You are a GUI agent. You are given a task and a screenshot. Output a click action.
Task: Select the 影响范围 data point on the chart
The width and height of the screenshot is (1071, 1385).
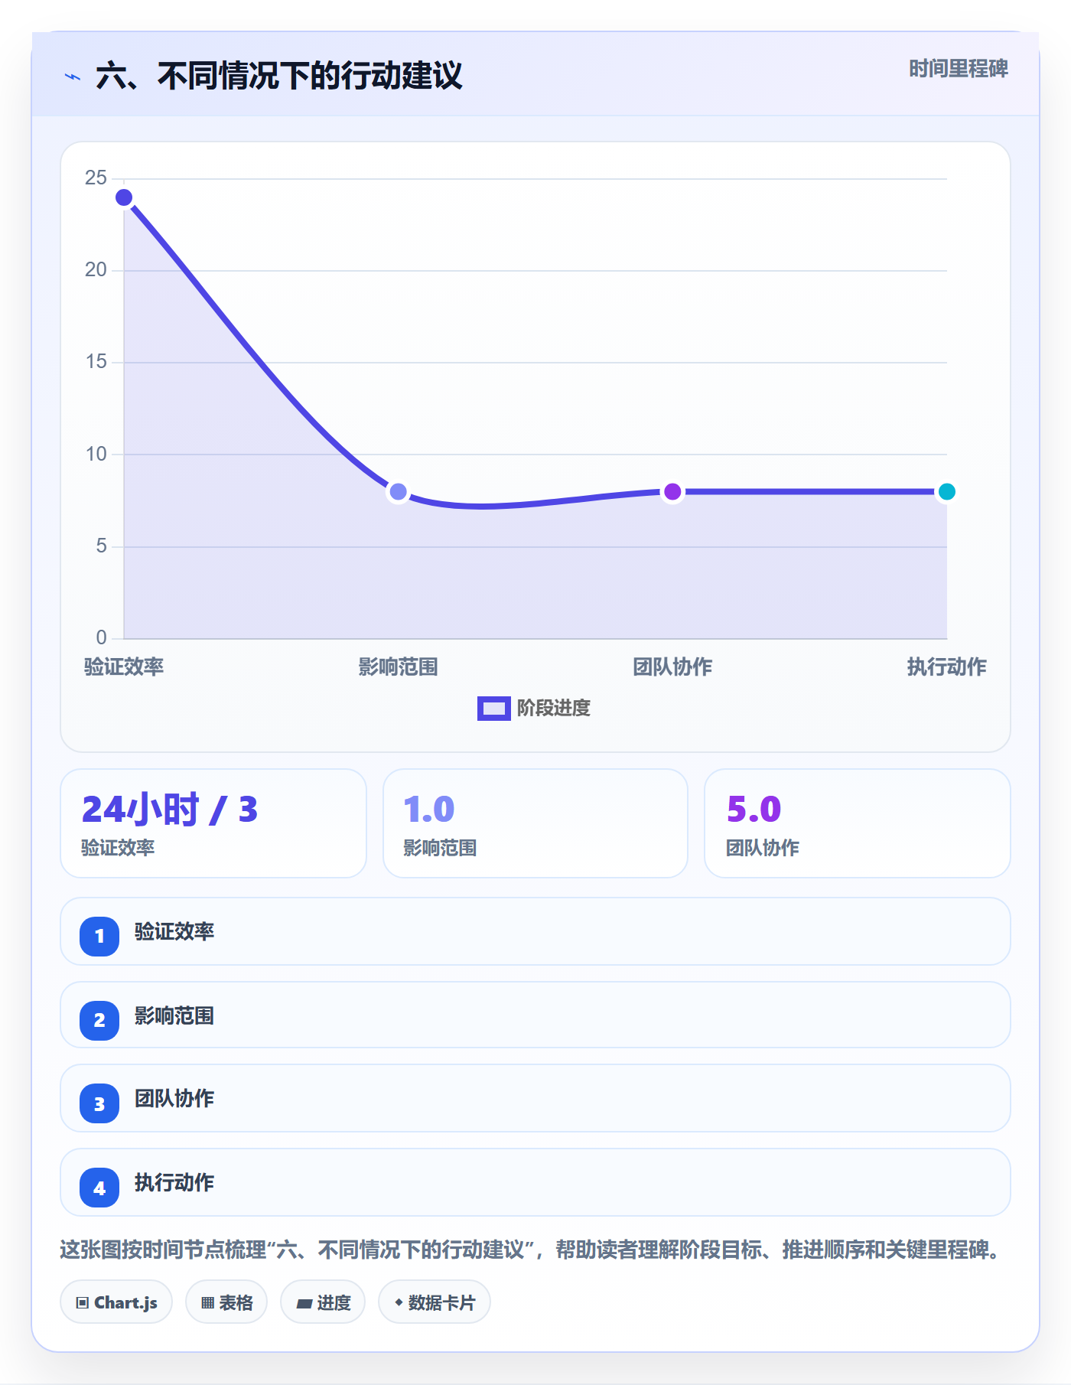[x=398, y=491]
